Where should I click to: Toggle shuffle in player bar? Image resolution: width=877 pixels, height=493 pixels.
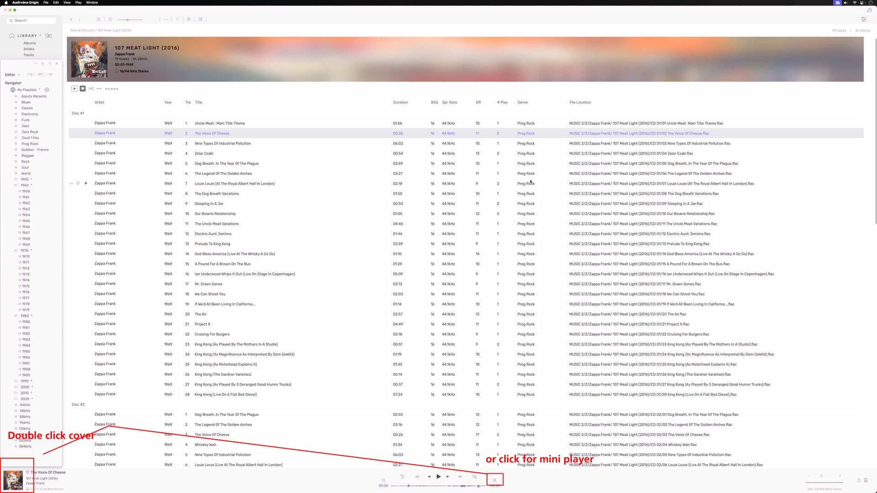point(460,477)
